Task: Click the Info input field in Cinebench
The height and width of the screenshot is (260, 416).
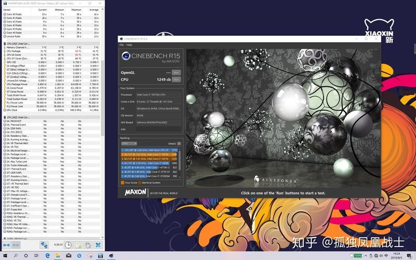Action: (159, 129)
